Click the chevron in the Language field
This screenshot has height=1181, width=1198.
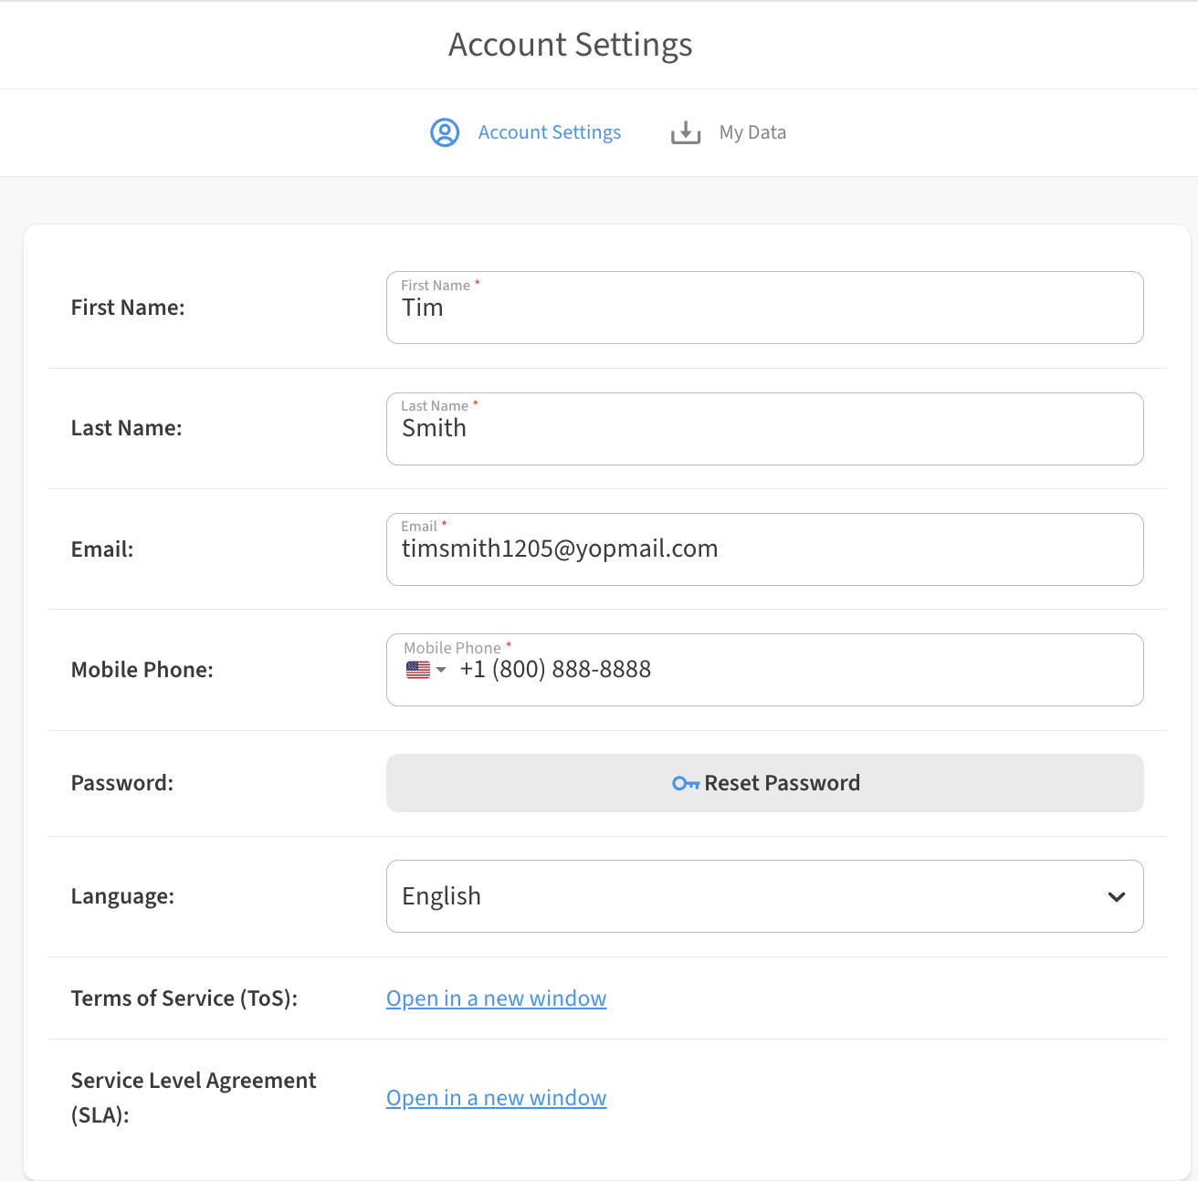pyautogui.click(x=1116, y=896)
